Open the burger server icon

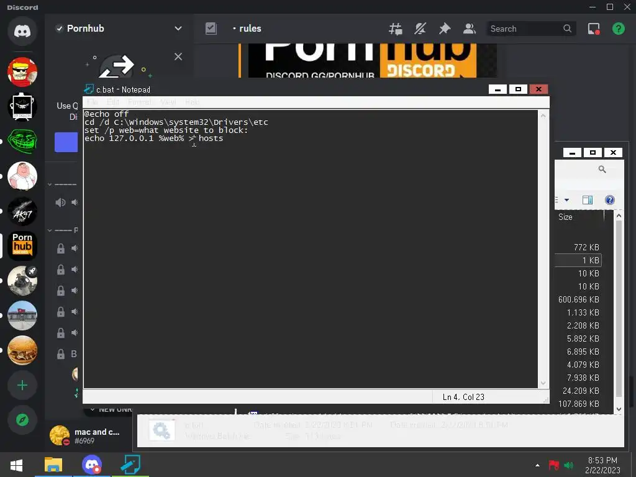22,350
